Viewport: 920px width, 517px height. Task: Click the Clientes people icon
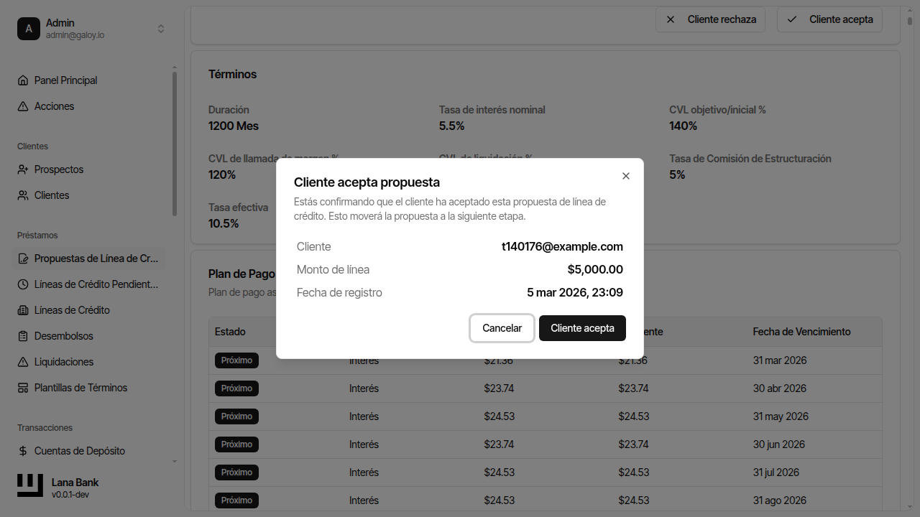23,195
